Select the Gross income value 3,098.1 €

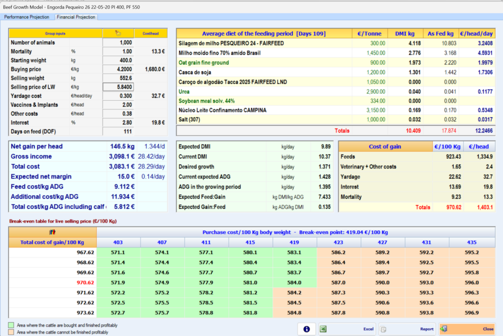(122, 156)
